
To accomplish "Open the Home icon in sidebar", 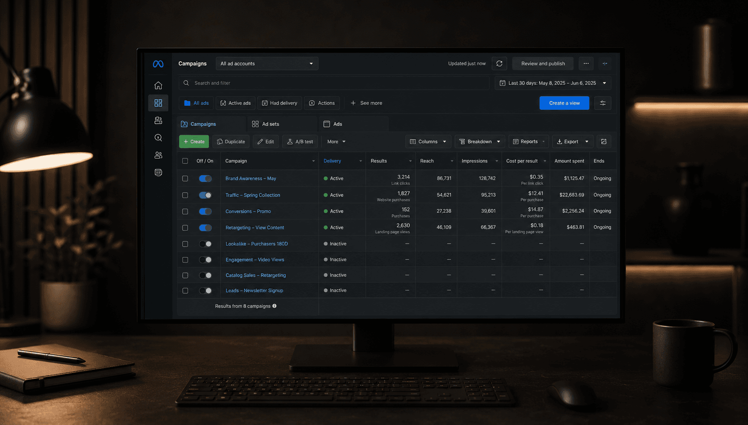I will [158, 85].
